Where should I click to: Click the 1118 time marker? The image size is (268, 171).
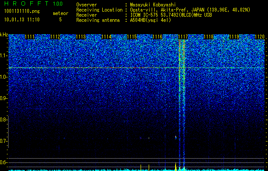[x=208, y=37]
